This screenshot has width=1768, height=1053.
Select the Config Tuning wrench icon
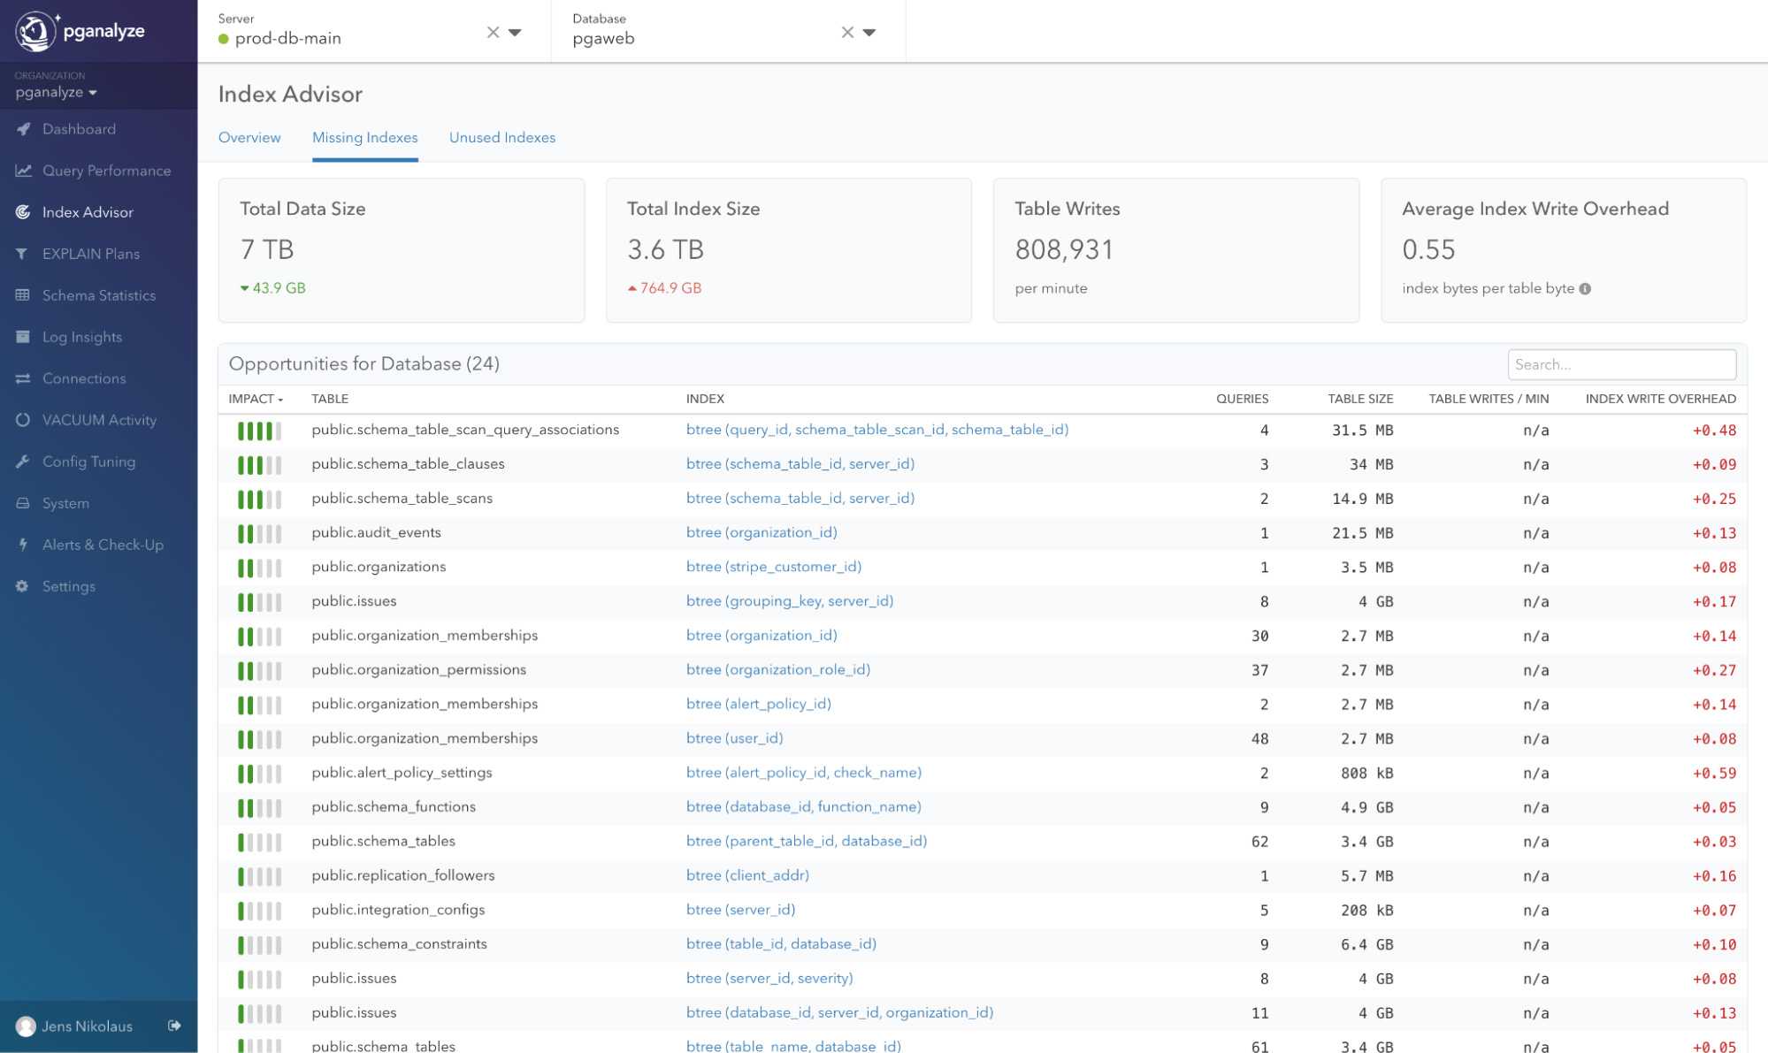21,461
